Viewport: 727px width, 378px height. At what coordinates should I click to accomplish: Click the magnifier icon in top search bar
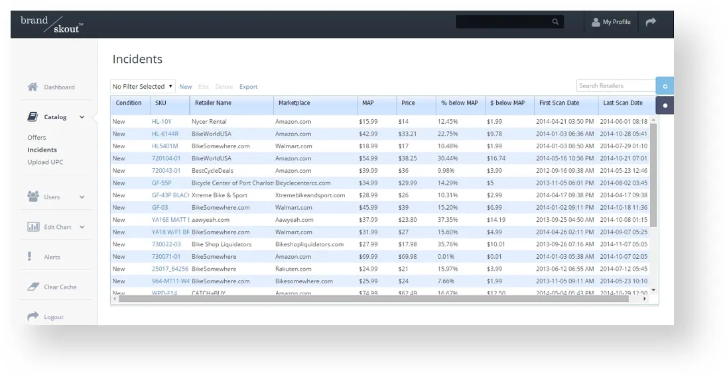[x=555, y=22]
